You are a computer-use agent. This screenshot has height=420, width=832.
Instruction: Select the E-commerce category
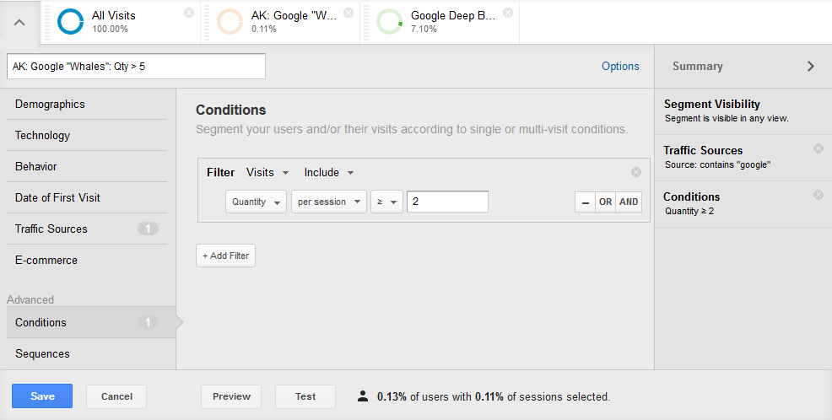[86, 261]
